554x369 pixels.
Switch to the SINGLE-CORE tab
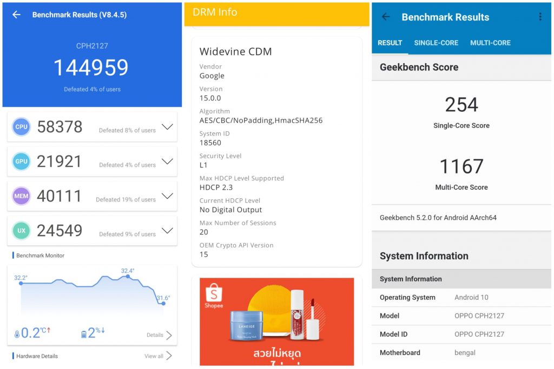(x=436, y=43)
